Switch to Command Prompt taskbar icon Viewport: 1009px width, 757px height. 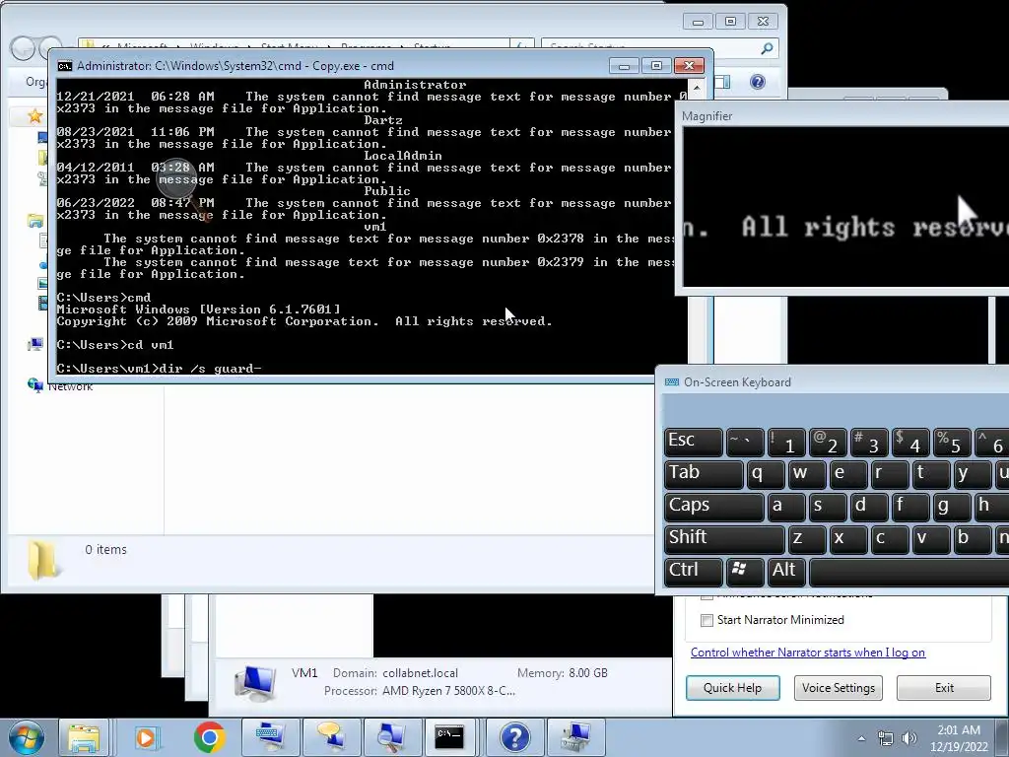pos(449,737)
